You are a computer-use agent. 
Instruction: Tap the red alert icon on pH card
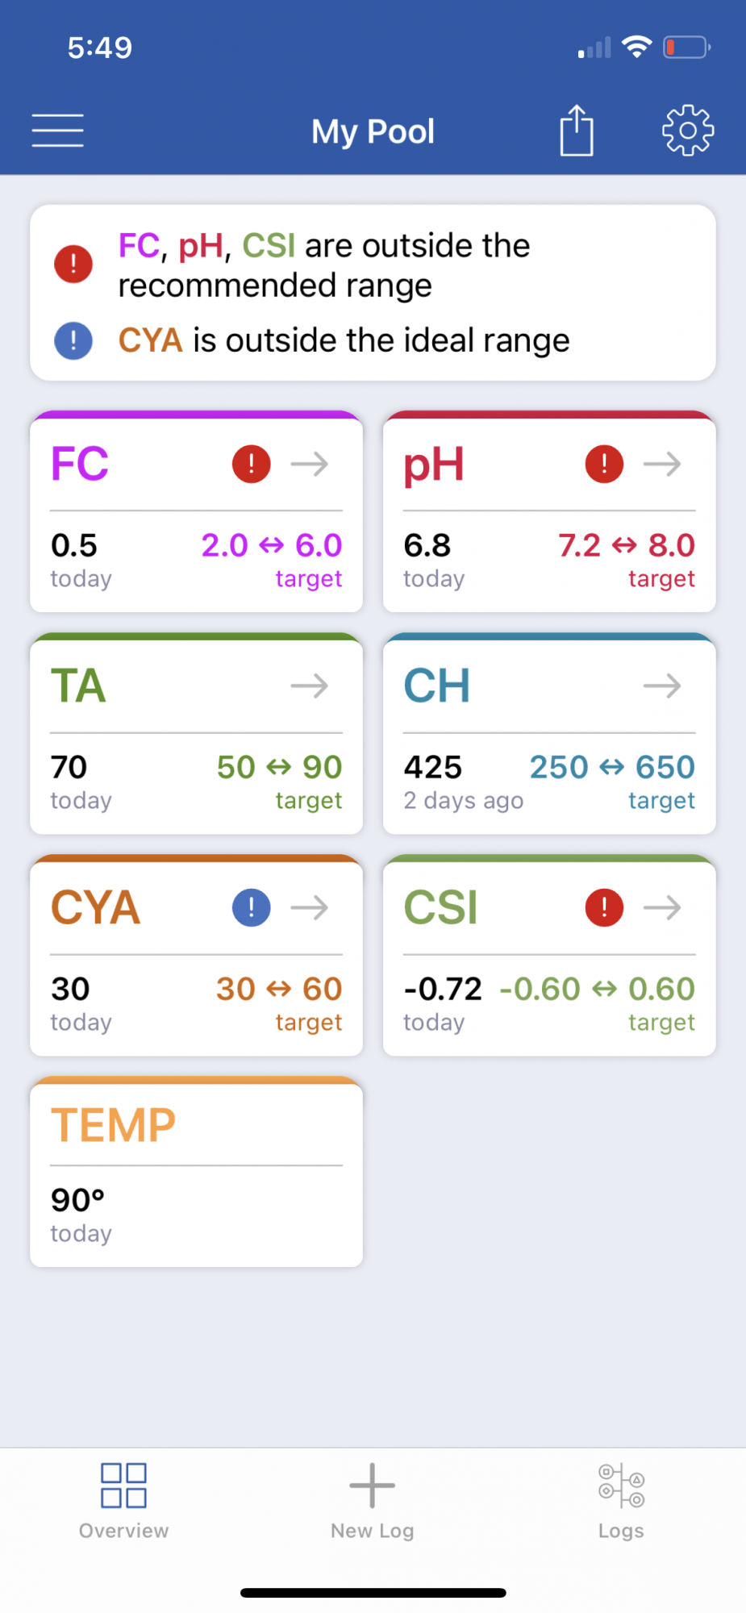point(604,464)
